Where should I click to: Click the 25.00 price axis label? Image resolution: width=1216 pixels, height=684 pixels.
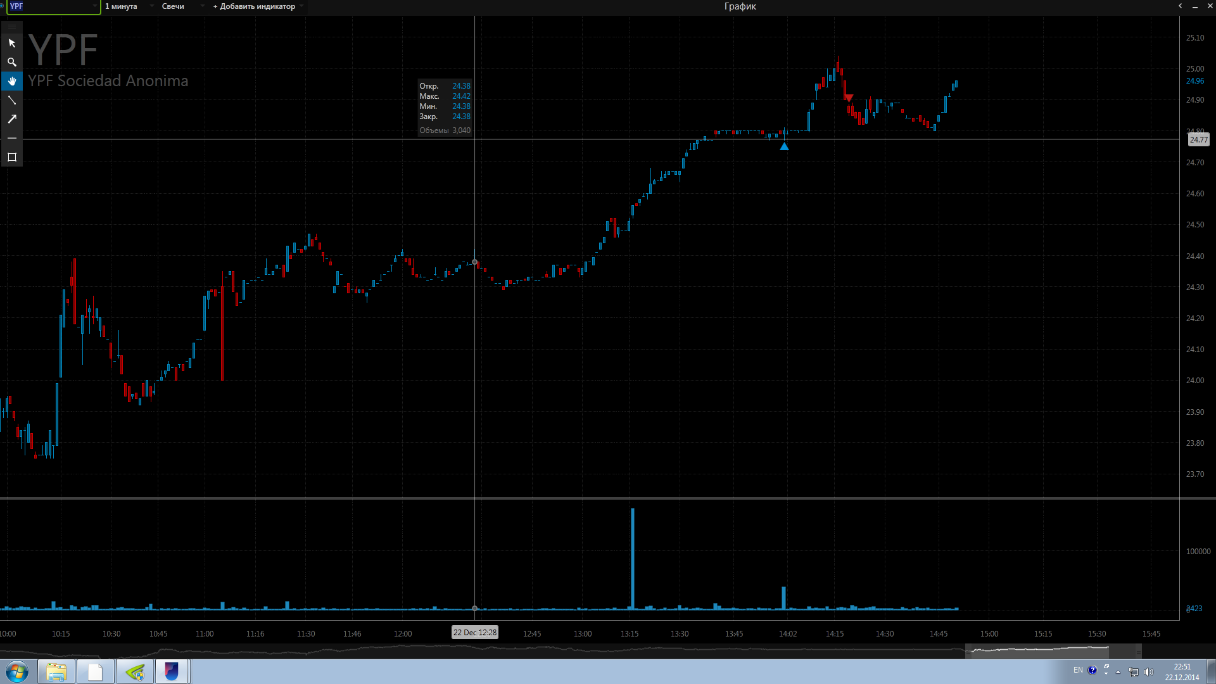(x=1195, y=69)
